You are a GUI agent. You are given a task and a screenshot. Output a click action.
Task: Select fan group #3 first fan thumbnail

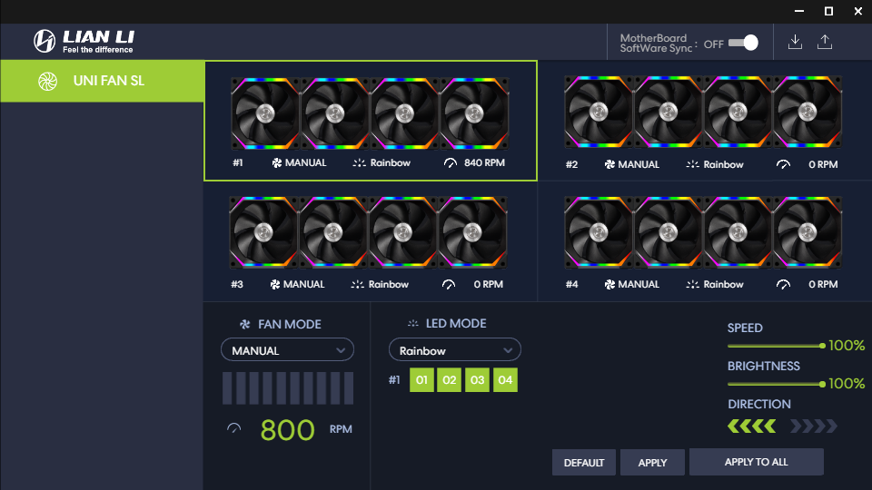(263, 232)
